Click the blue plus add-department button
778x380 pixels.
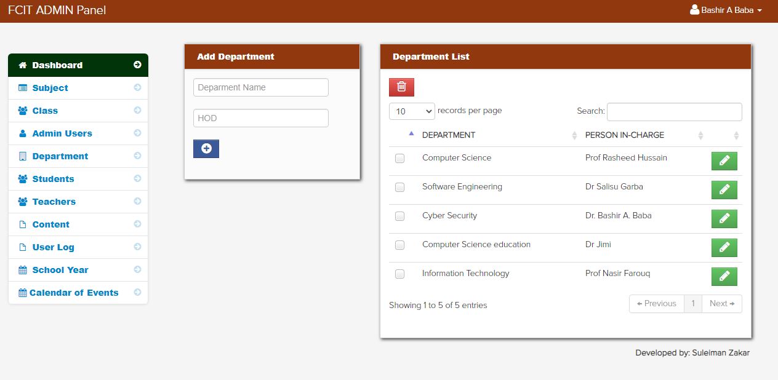pyautogui.click(x=206, y=148)
